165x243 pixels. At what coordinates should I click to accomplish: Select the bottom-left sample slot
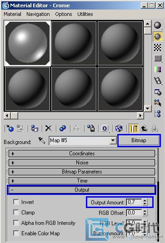coord(28,89)
